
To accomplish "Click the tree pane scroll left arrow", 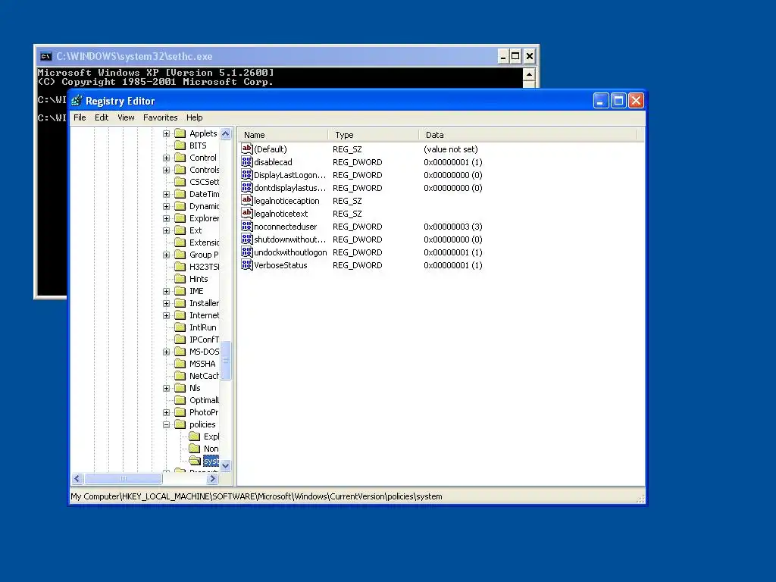I will tap(77, 478).
